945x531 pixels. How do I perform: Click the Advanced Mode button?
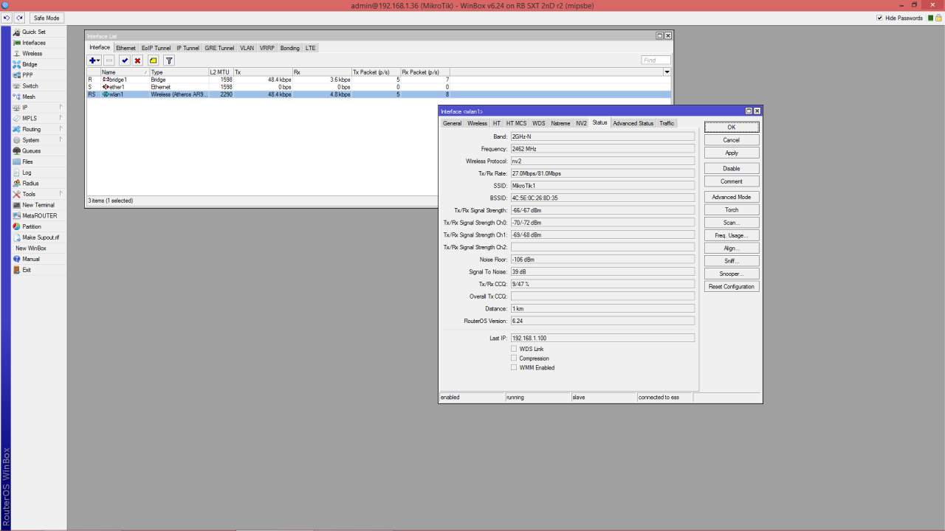(x=731, y=197)
